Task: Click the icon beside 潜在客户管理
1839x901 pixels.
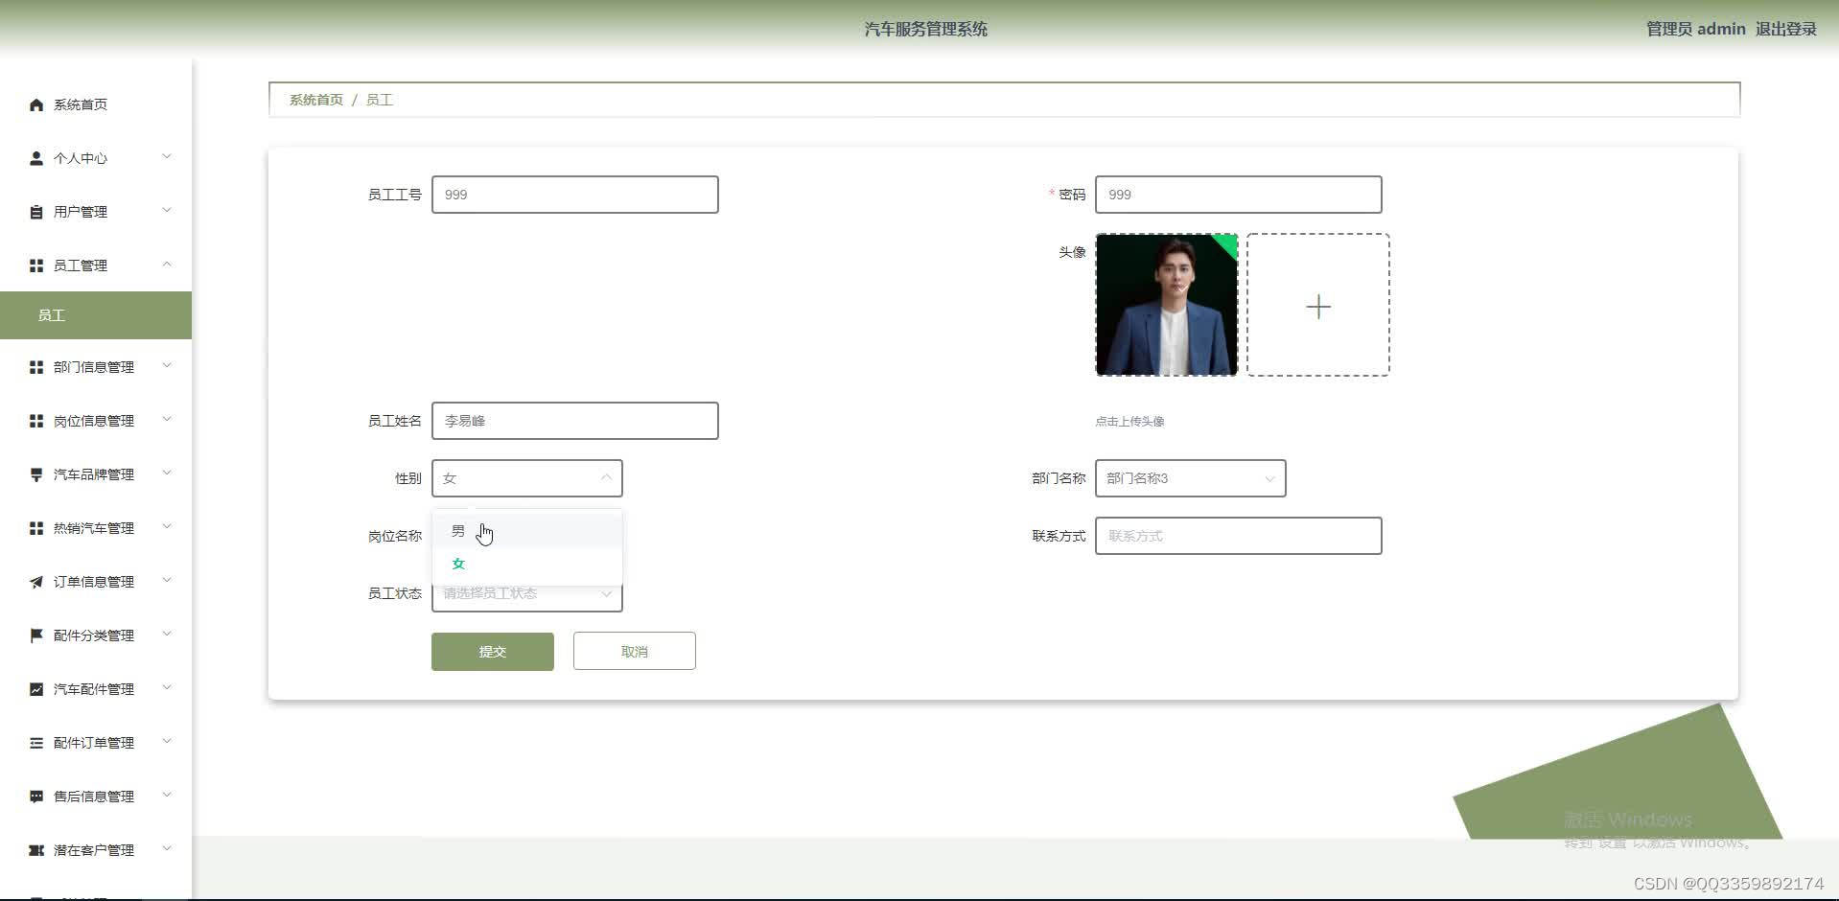Action: pyautogui.click(x=36, y=850)
